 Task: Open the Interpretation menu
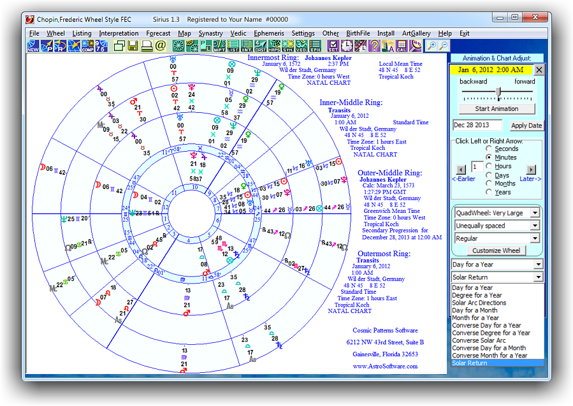point(119,33)
